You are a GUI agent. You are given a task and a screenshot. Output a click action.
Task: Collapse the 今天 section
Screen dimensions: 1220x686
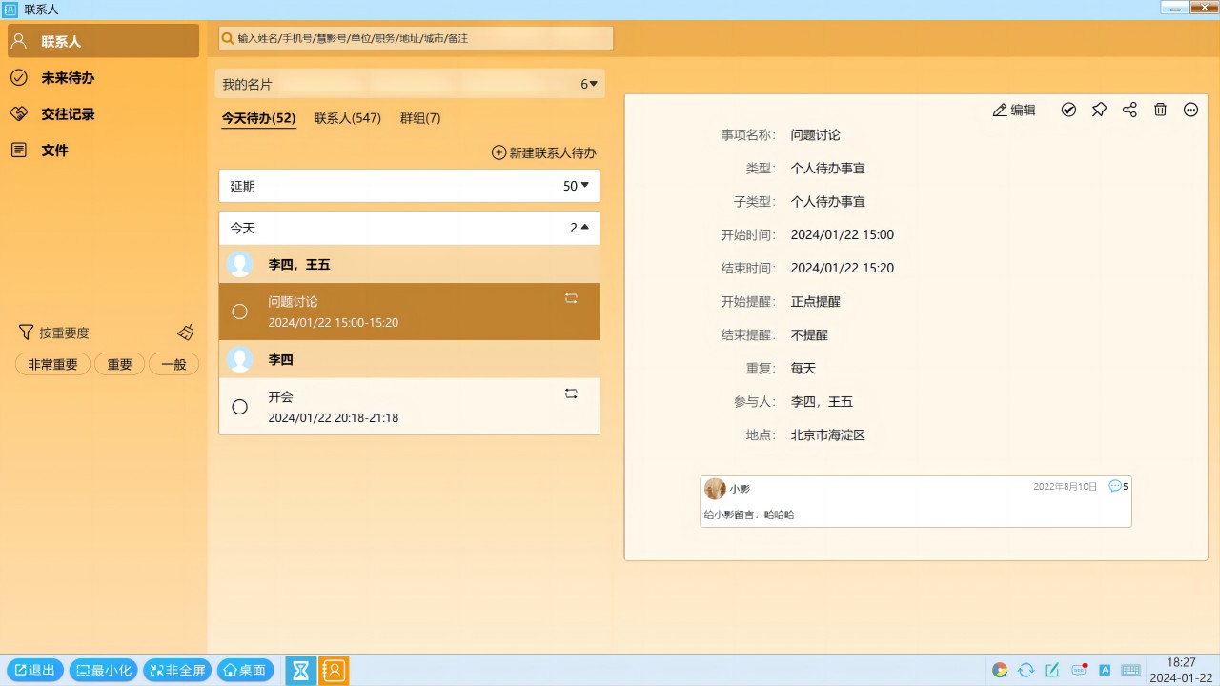pyautogui.click(x=583, y=228)
